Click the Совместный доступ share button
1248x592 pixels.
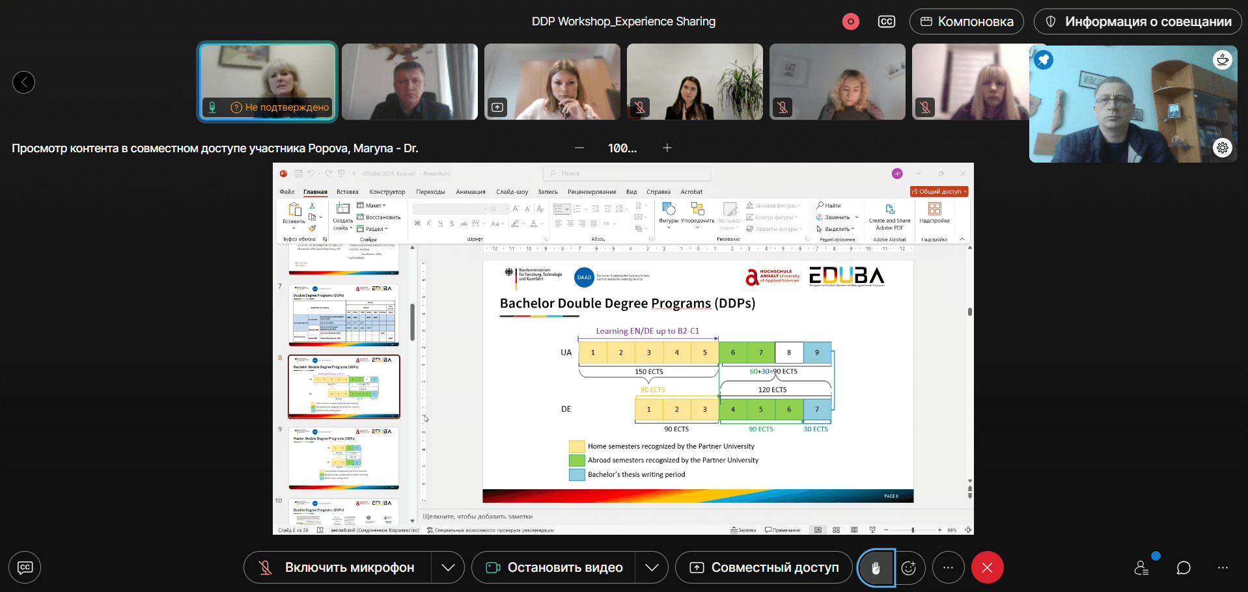[764, 568]
